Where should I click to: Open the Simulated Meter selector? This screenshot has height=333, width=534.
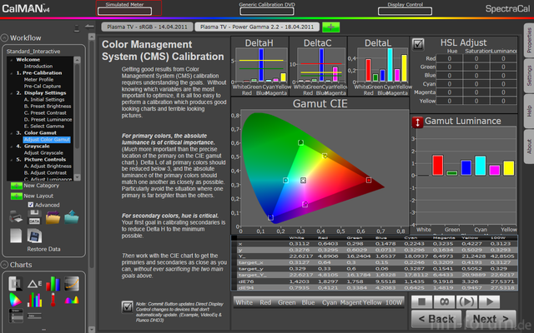124,11
